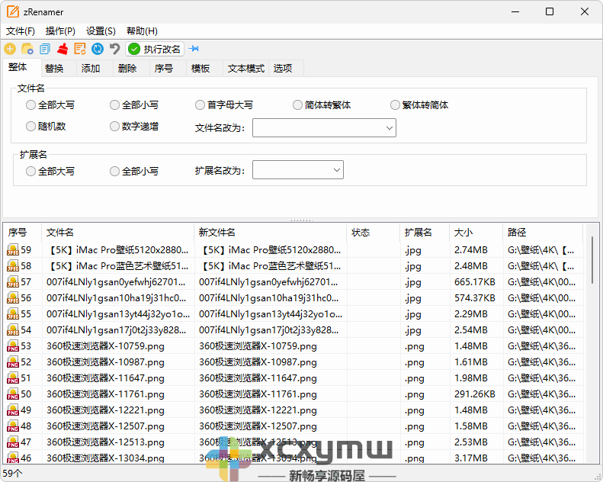Sort by the 文件名 column header
The image size is (603, 482).
point(117,233)
